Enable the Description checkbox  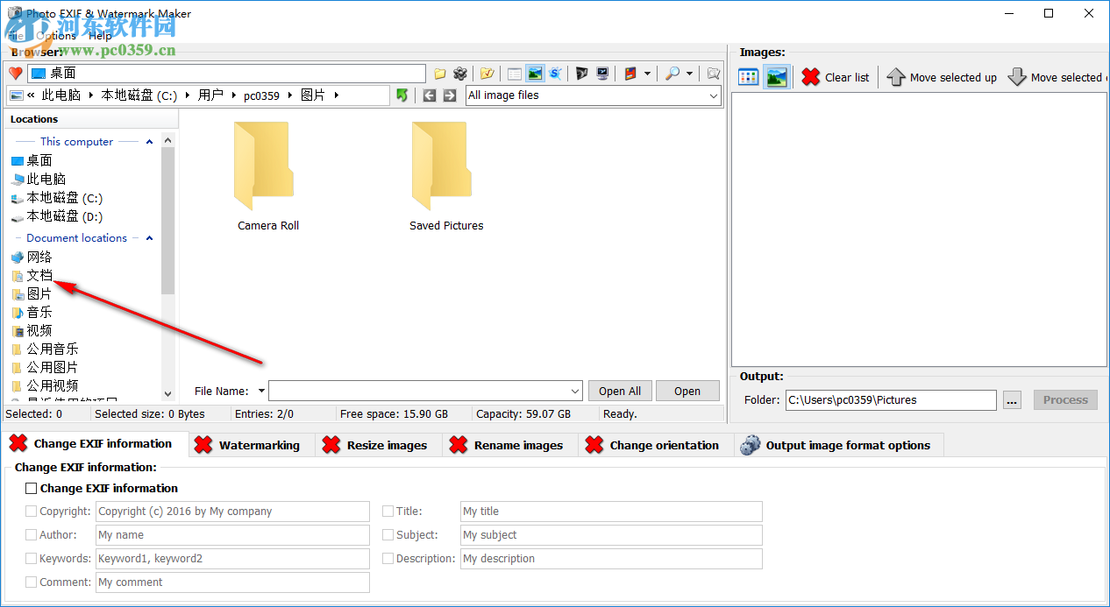tap(388, 558)
